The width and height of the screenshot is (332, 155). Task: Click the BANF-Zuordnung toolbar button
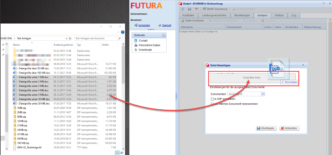click(x=216, y=9)
